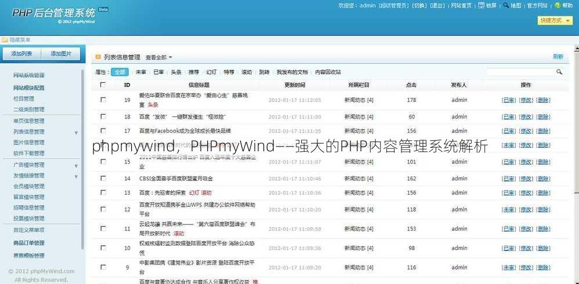Click the 退出 logout link in header

click(437, 6)
